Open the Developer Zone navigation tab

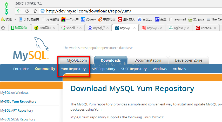tap(189, 60)
